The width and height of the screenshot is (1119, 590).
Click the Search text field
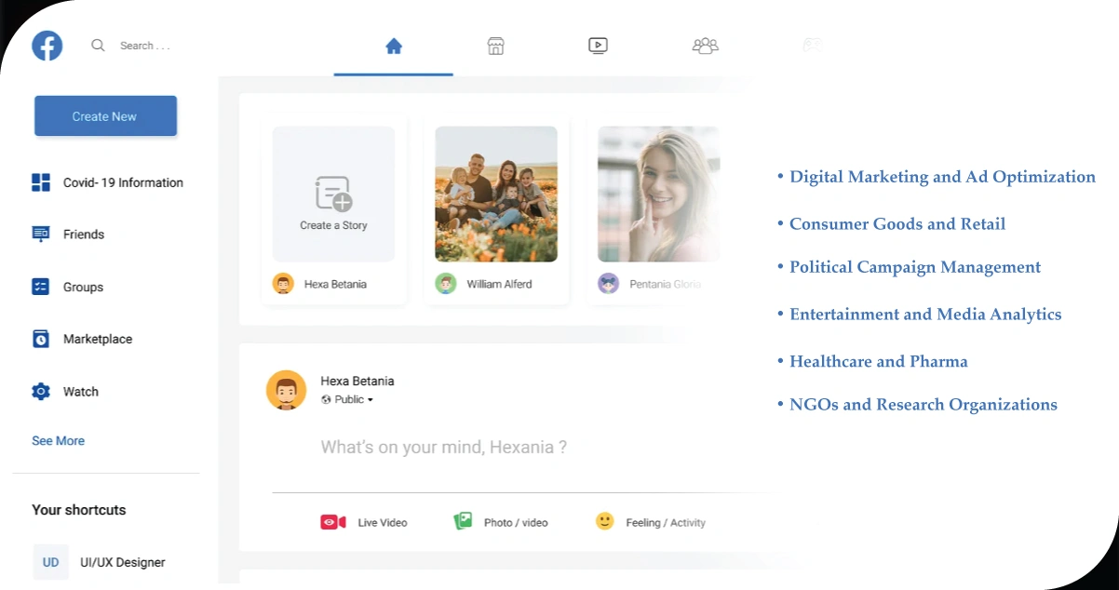pyautogui.click(x=145, y=46)
